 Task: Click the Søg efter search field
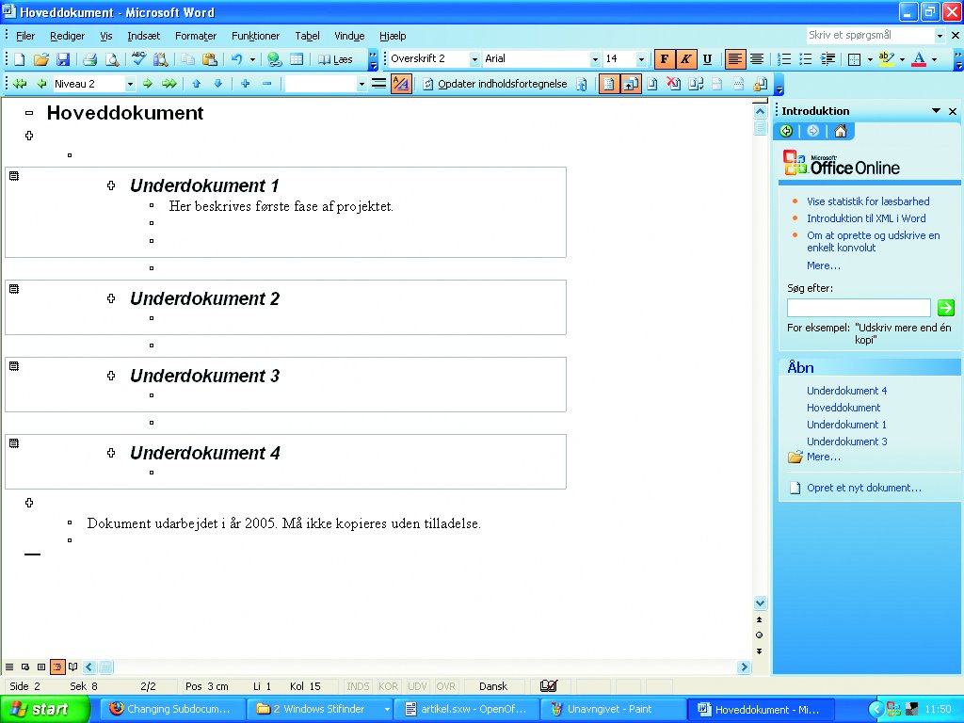(859, 308)
